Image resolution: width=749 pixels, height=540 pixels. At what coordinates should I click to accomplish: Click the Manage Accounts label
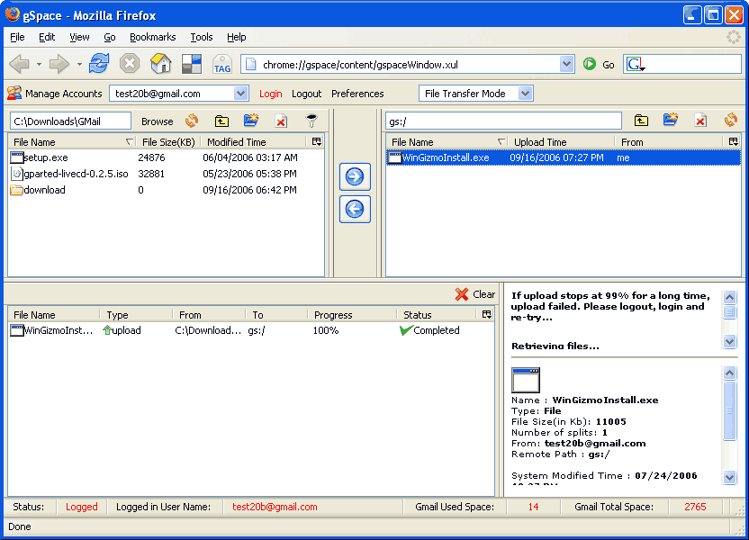point(64,94)
